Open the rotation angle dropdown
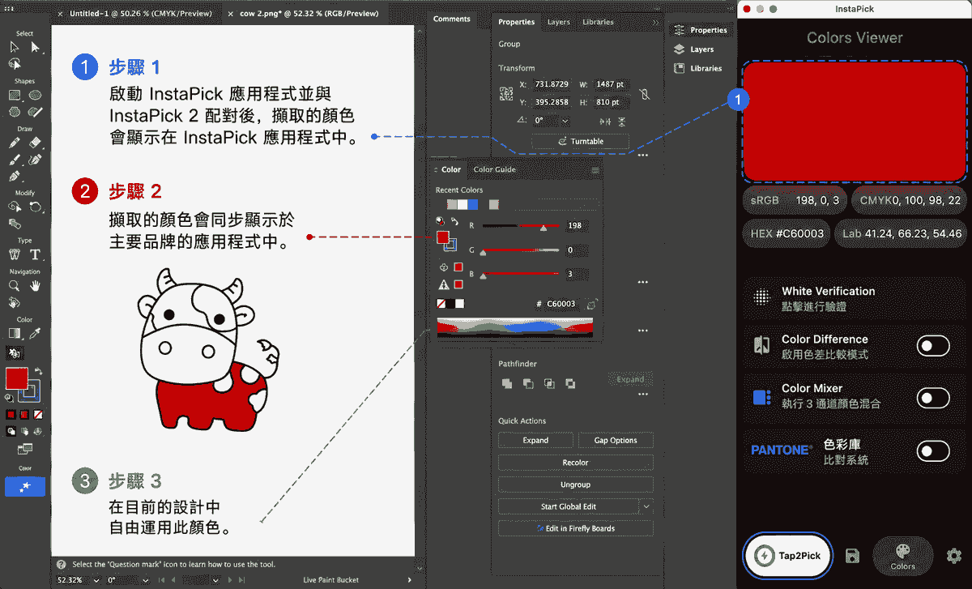 (x=565, y=121)
